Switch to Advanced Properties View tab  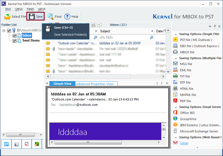tap(95, 84)
